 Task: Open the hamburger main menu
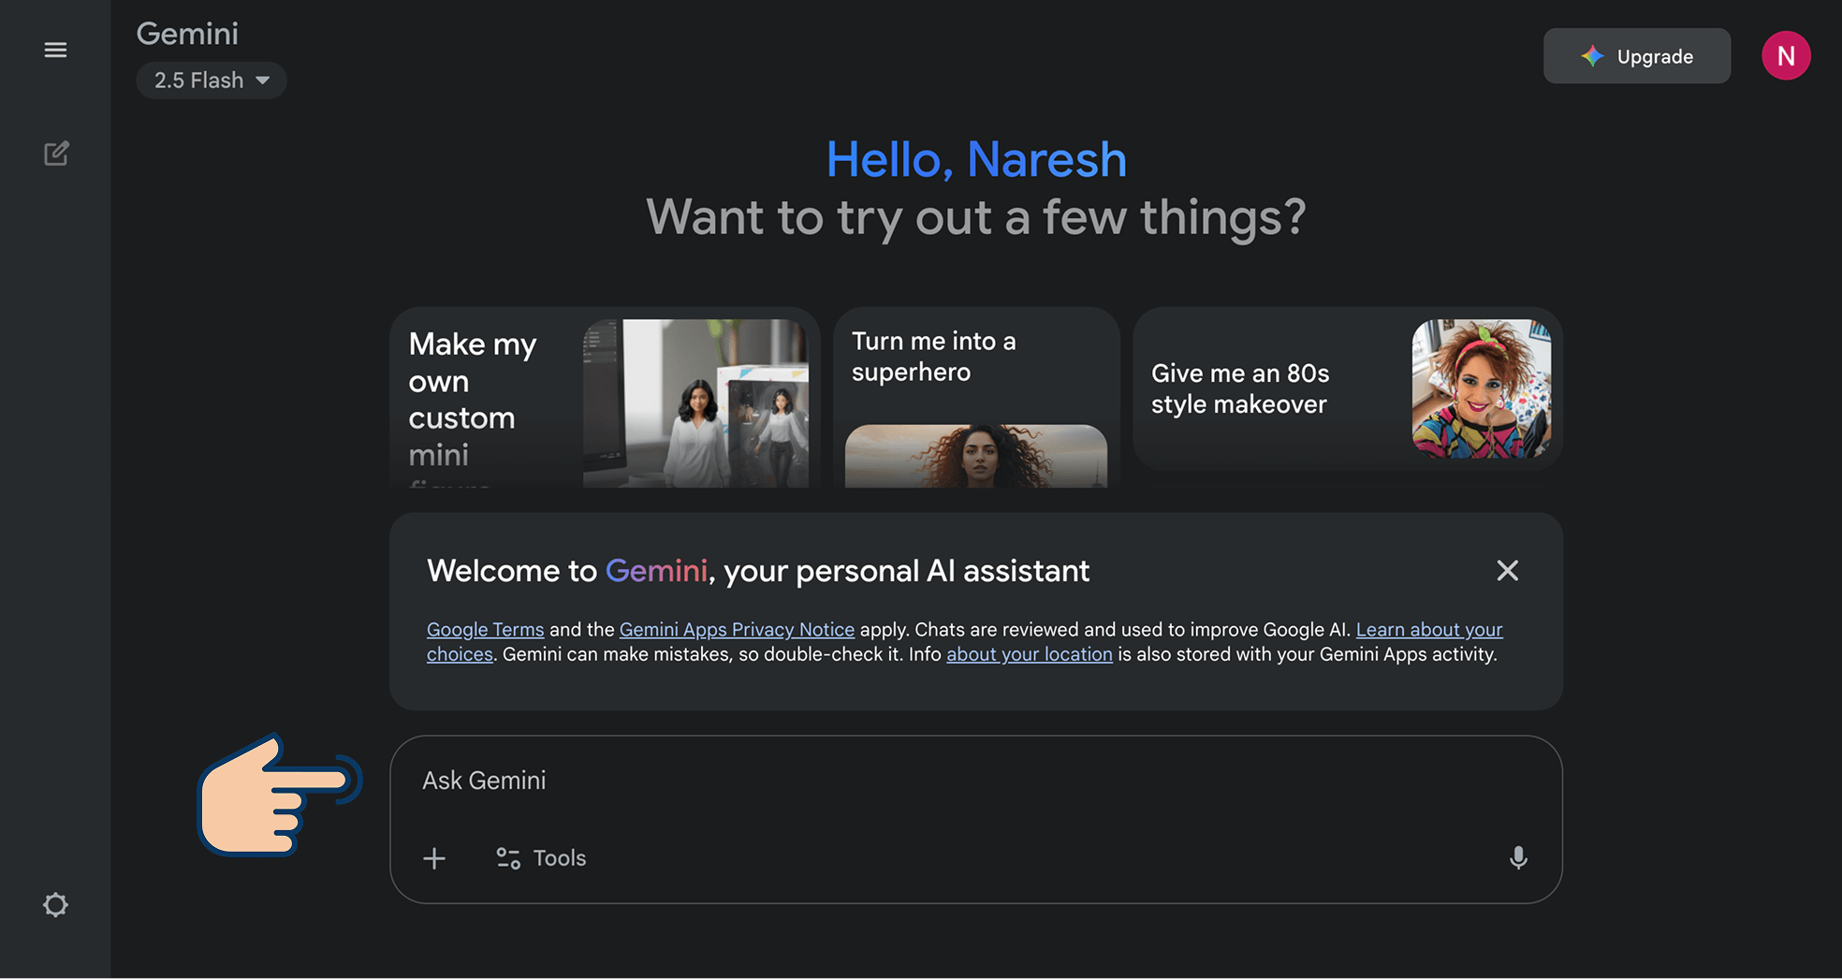pos(55,50)
